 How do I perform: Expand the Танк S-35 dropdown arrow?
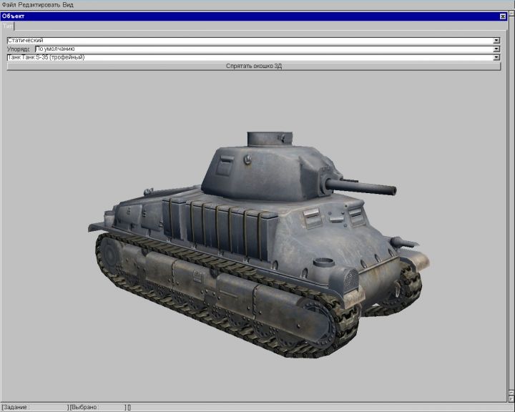[496, 57]
